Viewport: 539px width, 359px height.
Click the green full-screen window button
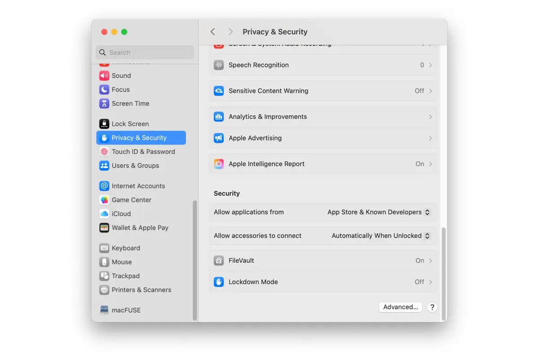[x=124, y=32]
